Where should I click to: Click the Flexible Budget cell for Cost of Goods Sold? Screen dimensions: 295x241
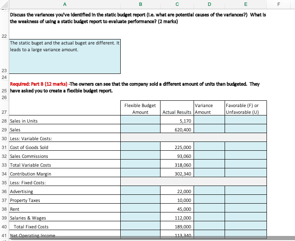coord(140,146)
